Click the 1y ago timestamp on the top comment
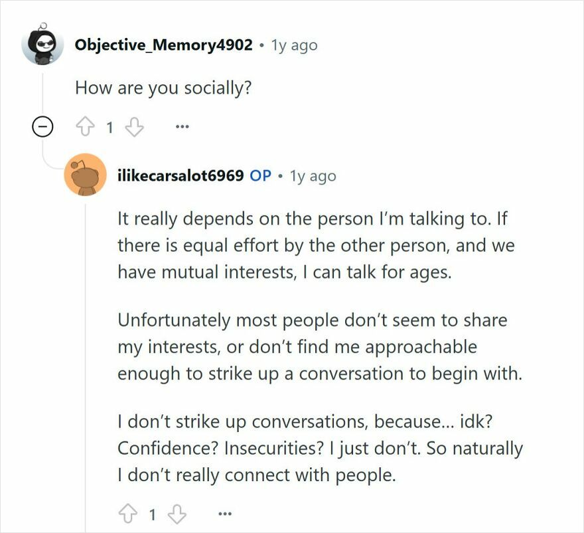The height and width of the screenshot is (533, 584). [x=293, y=45]
